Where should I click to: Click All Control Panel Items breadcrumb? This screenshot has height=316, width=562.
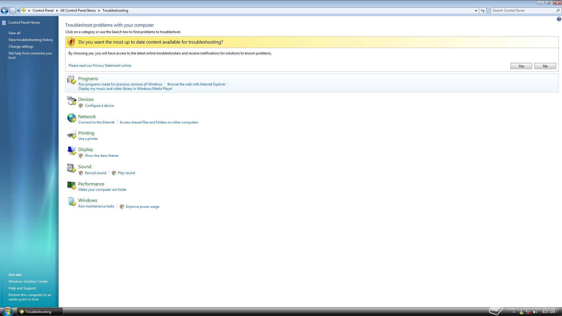tap(78, 11)
